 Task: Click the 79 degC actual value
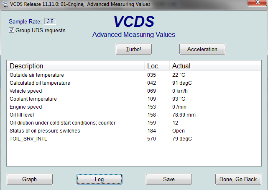point(182,139)
